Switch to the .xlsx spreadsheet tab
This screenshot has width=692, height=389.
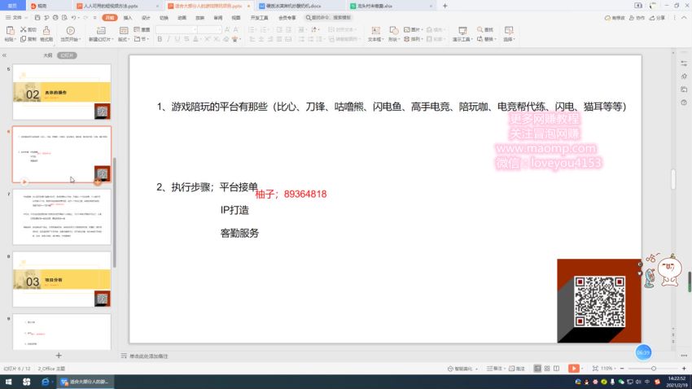374,7
